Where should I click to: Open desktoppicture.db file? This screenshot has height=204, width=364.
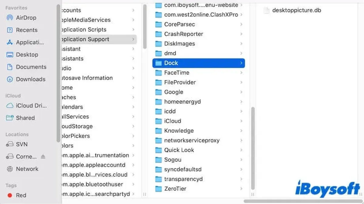pos(297,10)
